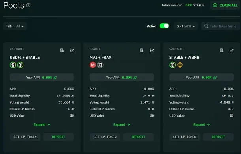
Task: Open contract document icon on STABLE + WBNB card
Action: pos(222,50)
